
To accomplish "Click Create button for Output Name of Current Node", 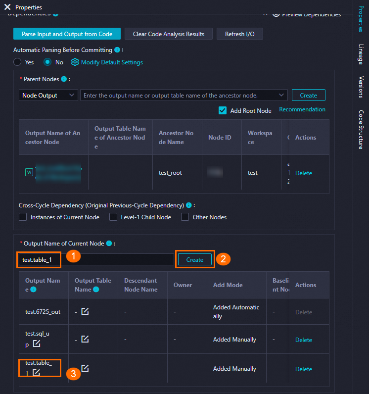I will (195, 259).
